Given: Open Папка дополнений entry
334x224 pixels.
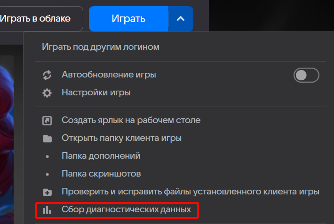Looking at the screenshot, I should tap(101, 156).
